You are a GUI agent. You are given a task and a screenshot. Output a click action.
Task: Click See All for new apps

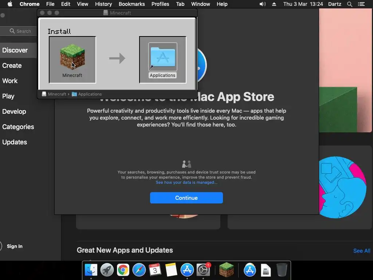(362, 251)
